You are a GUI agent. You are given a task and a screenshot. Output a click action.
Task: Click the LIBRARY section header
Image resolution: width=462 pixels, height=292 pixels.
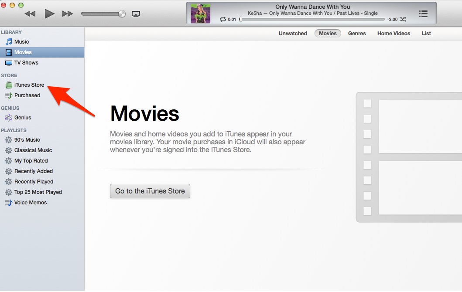11,32
